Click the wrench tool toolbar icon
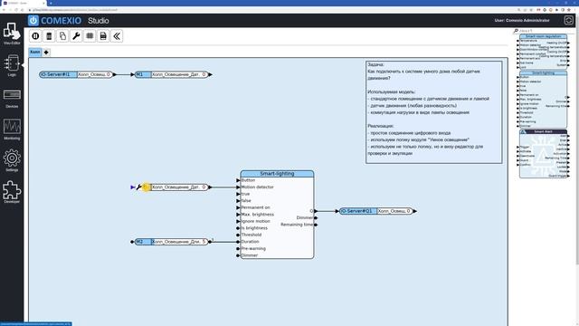The width and height of the screenshot is (579, 326). coord(76,36)
